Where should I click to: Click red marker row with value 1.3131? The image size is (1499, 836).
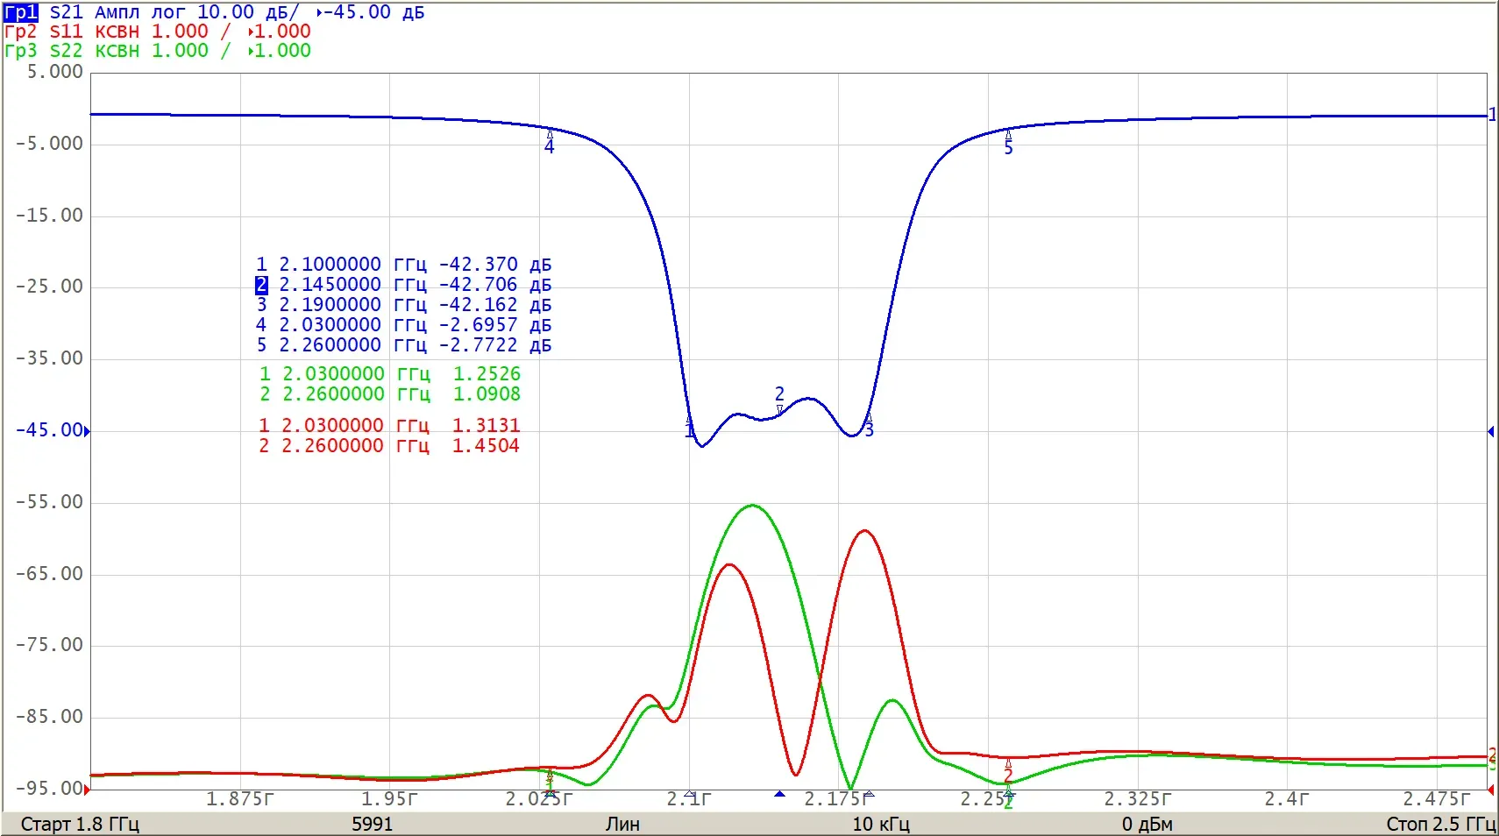389,426
